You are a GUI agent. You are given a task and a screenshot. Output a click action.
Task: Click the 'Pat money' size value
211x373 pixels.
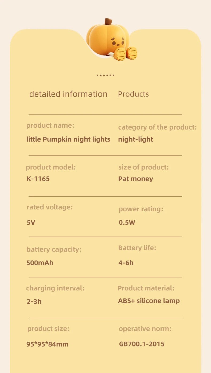point(135,179)
